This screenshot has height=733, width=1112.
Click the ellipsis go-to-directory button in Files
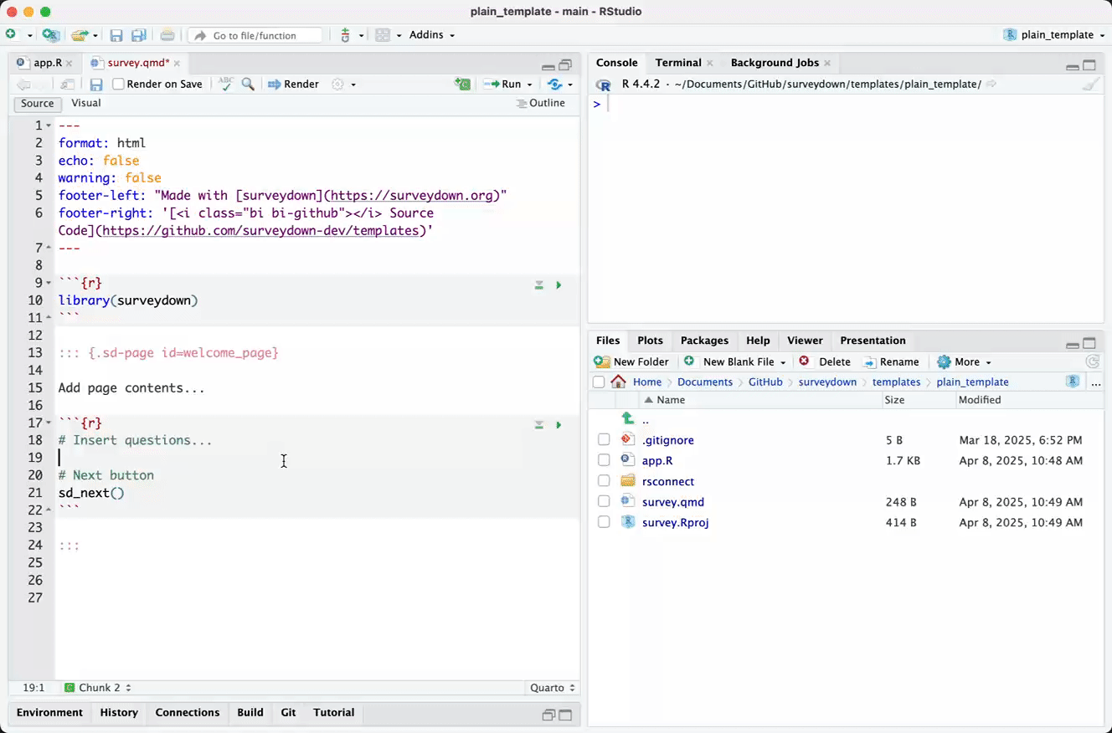pos(1096,382)
